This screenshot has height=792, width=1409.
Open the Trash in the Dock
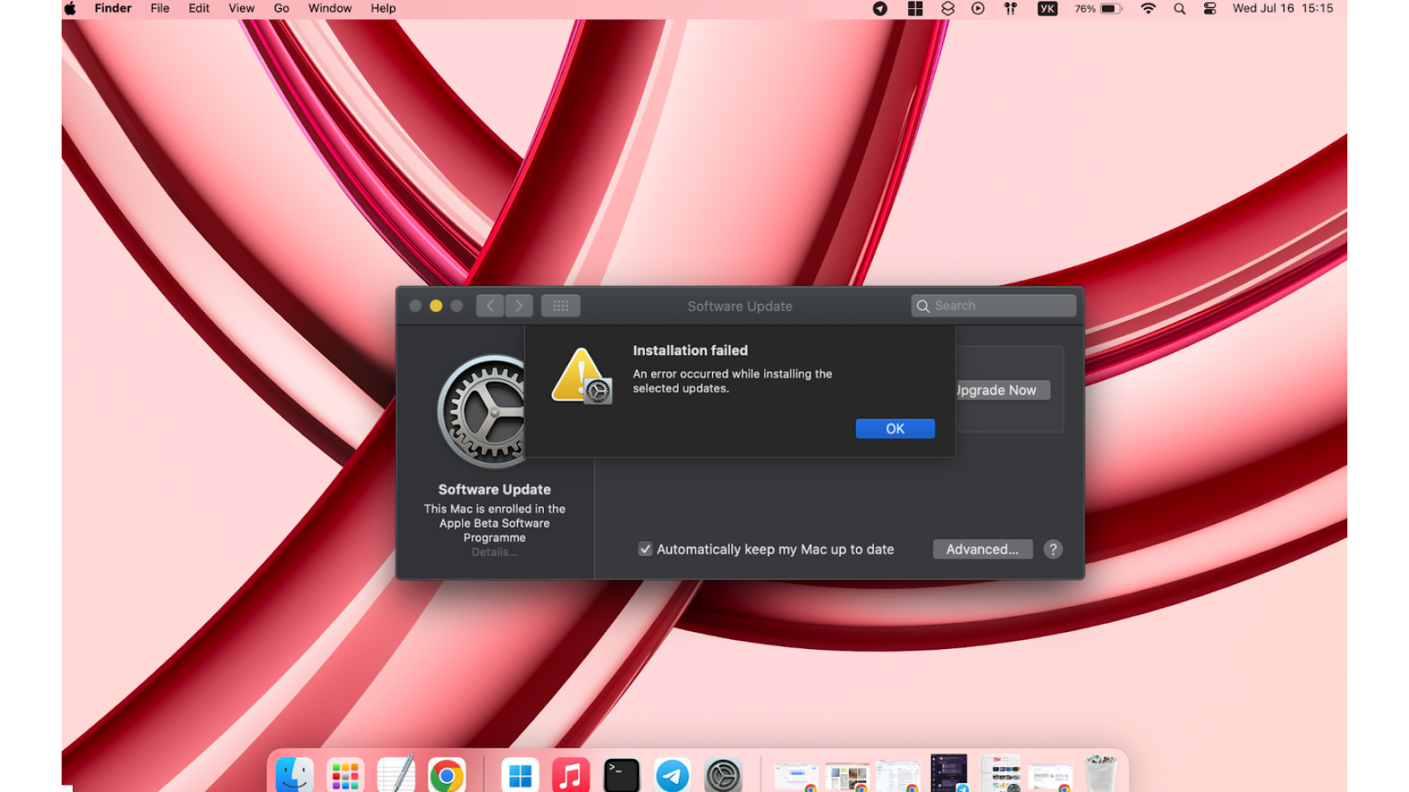1099,772
